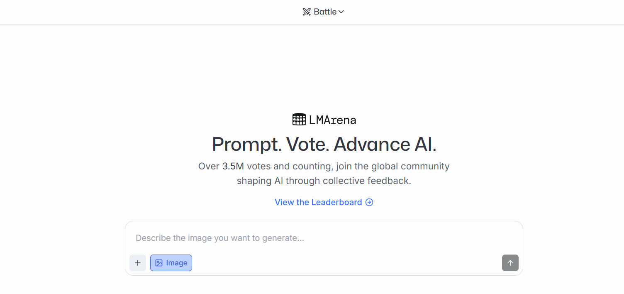Click the picture icon inside Image button
The height and width of the screenshot is (294, 624).
[x=159, y=263]
